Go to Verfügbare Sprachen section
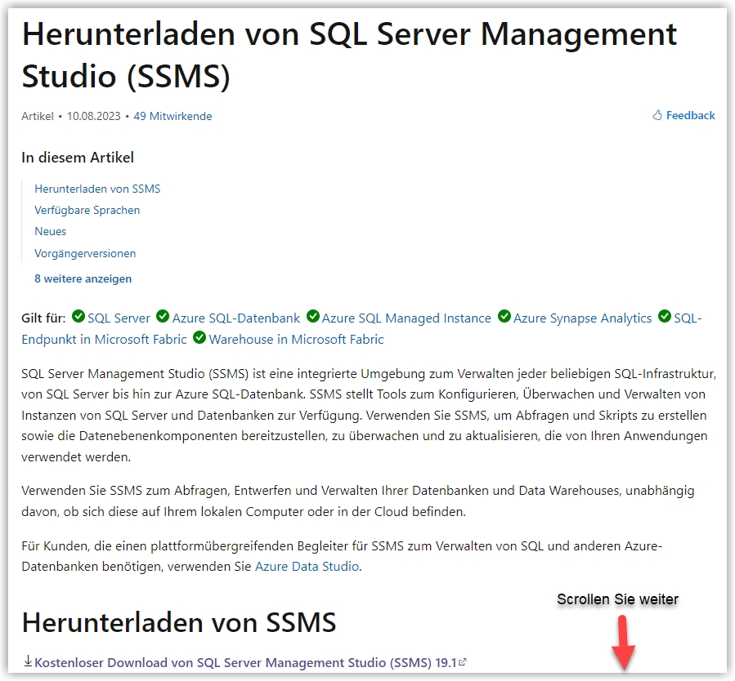This screenshot has width=735, height=681. point(87,210)
